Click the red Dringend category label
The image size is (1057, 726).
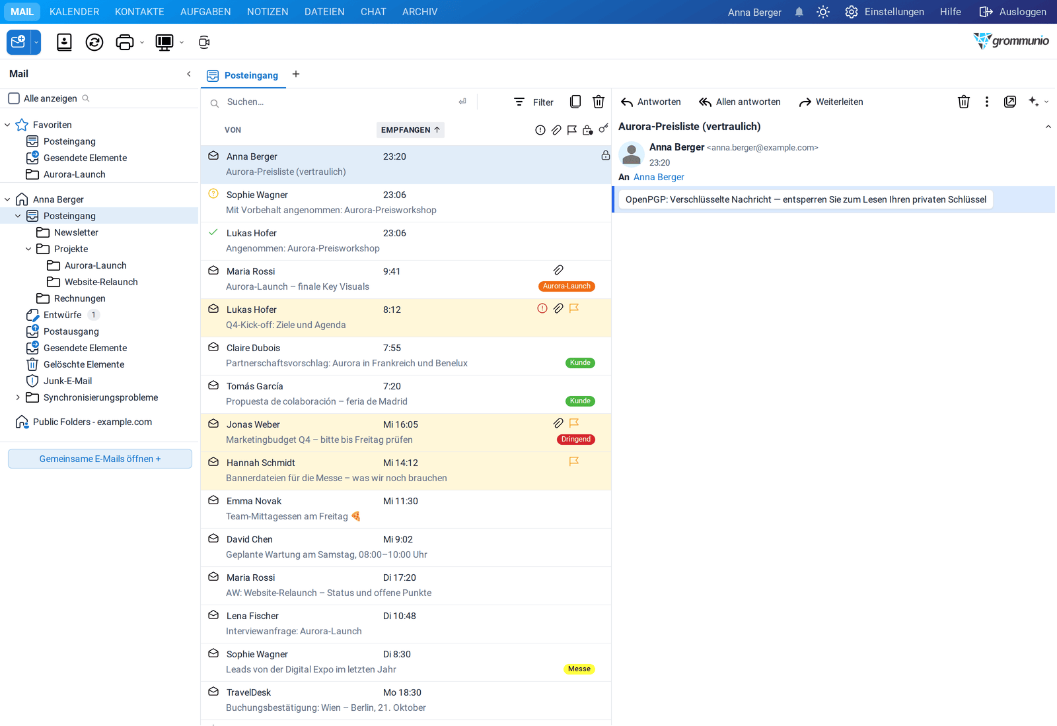pos(576,440)
